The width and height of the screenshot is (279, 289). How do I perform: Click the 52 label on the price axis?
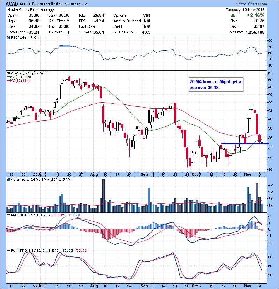270,73
